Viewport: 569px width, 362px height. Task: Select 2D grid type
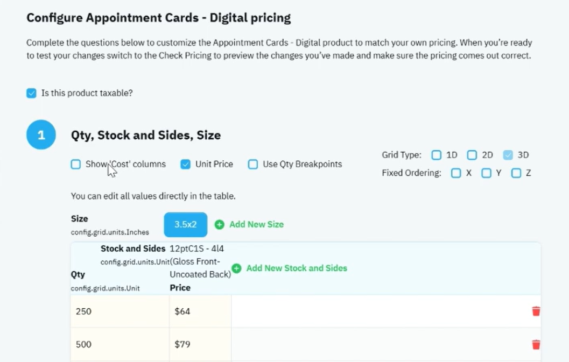pos(472,155)
